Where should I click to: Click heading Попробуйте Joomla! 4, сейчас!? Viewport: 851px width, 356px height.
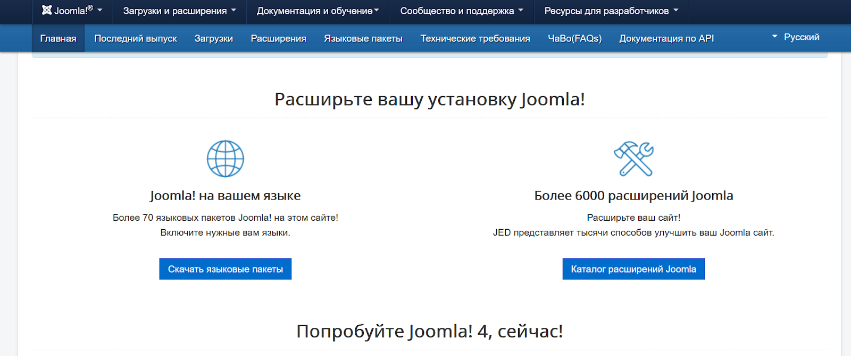[x=430, y=331]
